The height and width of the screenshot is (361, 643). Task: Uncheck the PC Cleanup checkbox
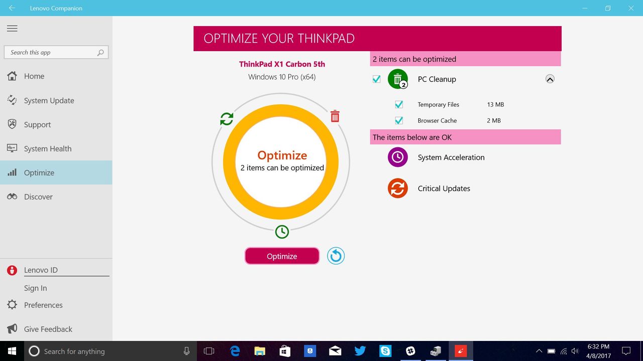click(376, 79)
